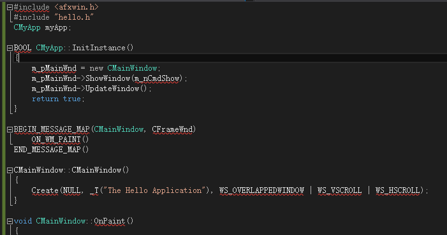Click the return keyword
This screenshot has height=235, width=447.
tap(45, 99)
